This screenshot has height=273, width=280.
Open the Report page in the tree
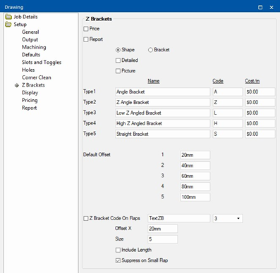29,108
